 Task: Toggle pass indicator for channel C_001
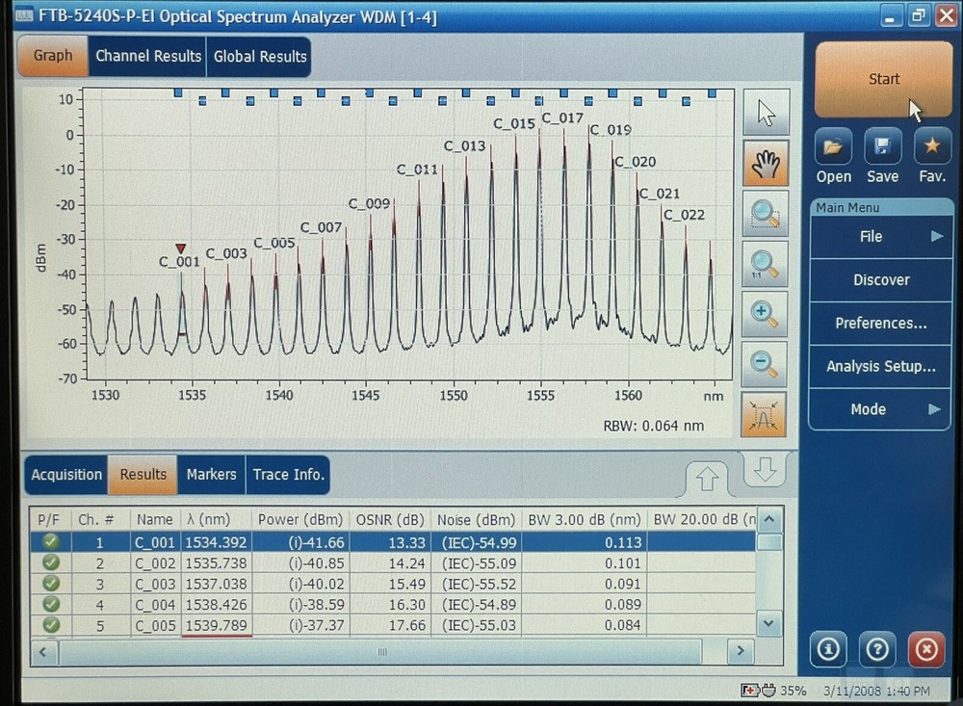pos(50,541)
